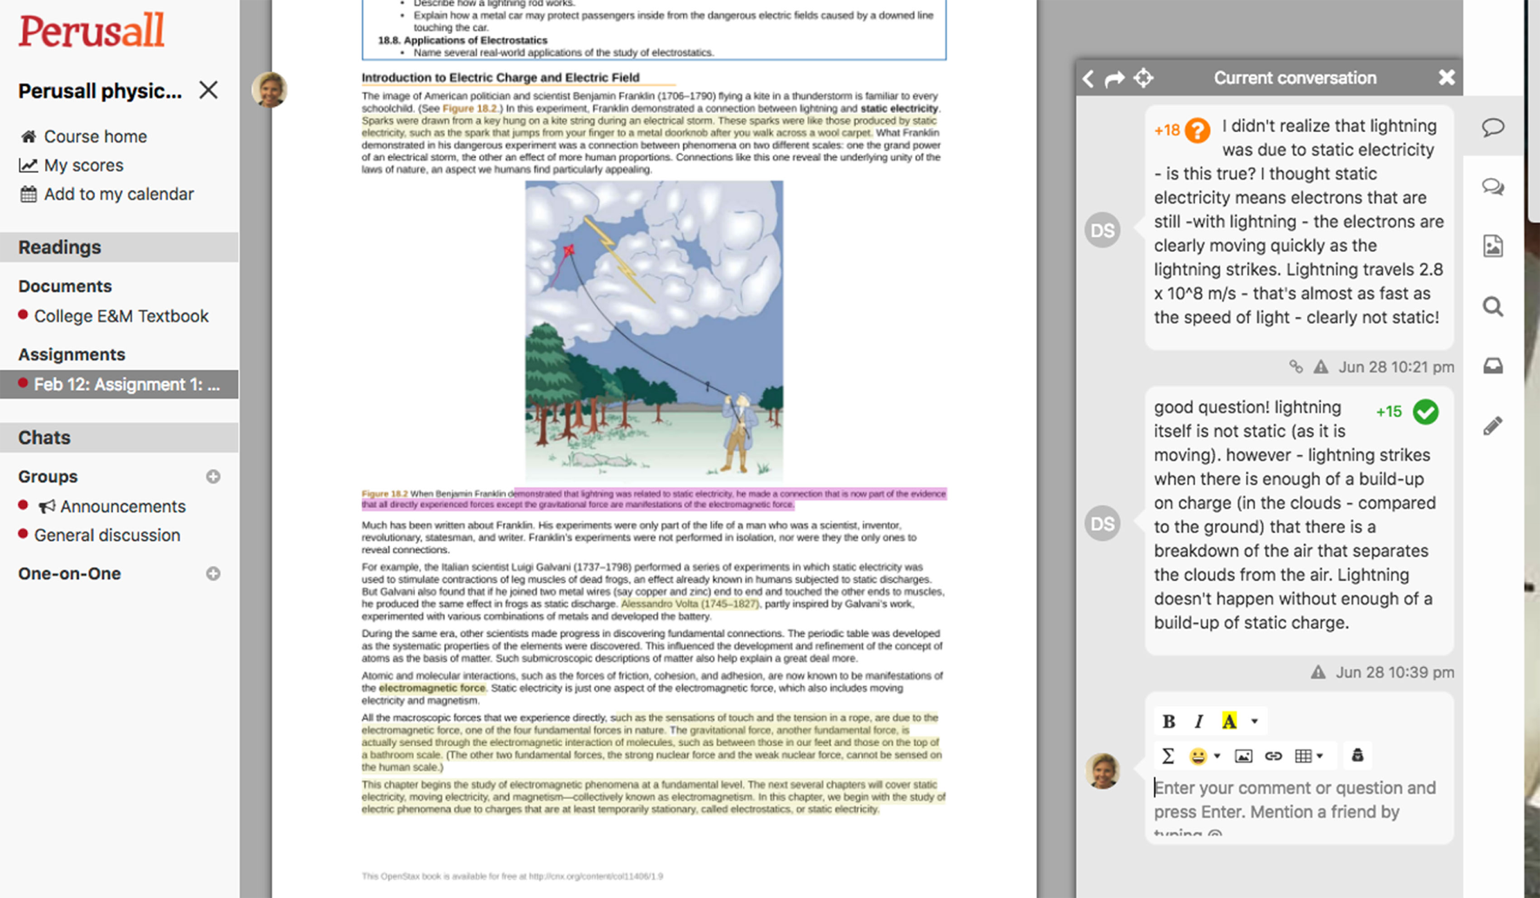Open the inbox icon on the right sidebar

point(1493,366)
